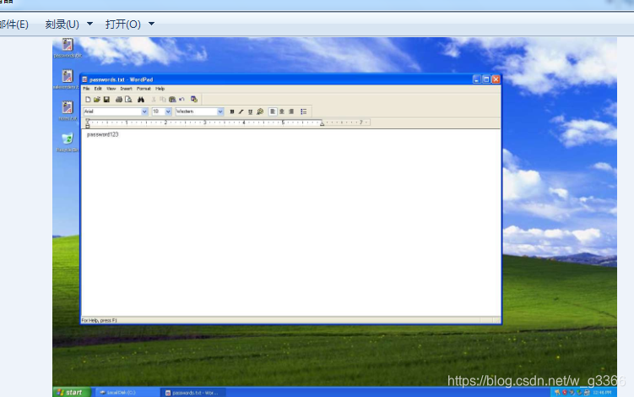Click the Paste clipboard icon

[x=172, y=99]
